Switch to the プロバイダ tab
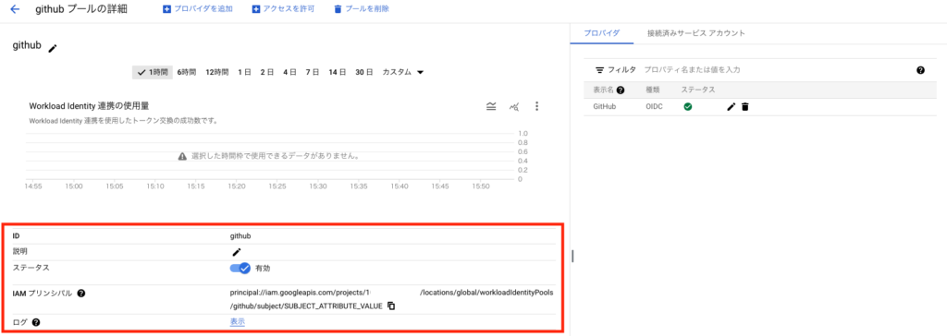947x336 pixels. click(x=601, y=33)
